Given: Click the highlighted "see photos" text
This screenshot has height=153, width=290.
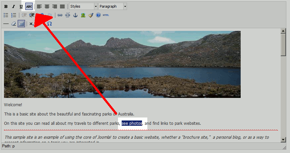Looking at the screenshot, I should coord(132,123).
